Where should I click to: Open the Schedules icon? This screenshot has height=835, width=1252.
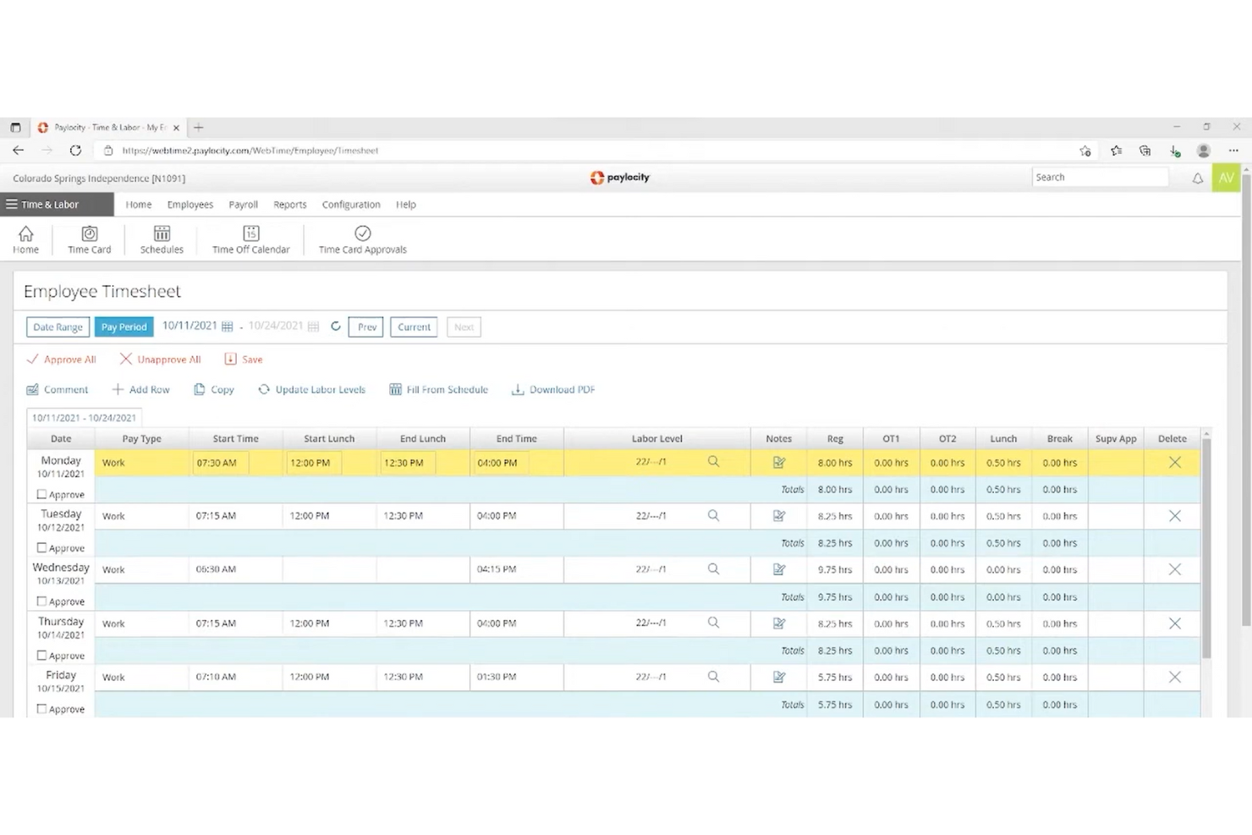coord(162,239)
